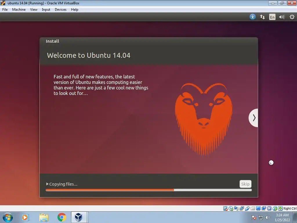Close the VirtualBox window

pyautogui.click(x=292, y=3)
